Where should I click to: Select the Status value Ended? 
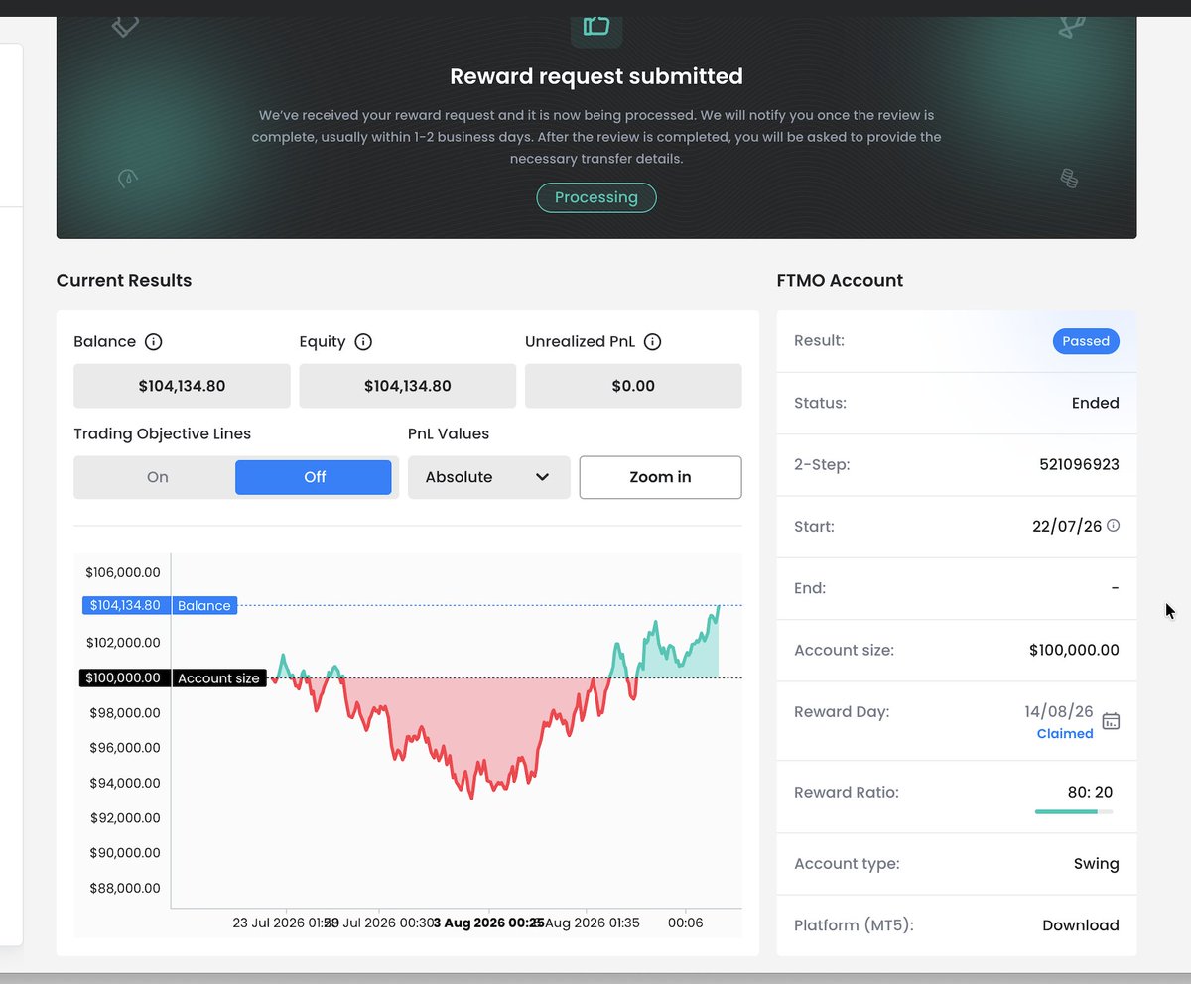pos(1096,403)
